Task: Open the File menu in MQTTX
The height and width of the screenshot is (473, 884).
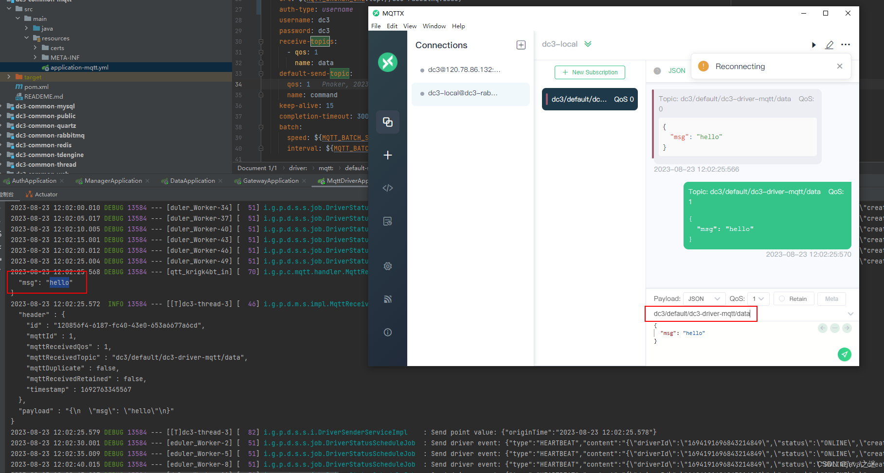Action: click(376, 26)
